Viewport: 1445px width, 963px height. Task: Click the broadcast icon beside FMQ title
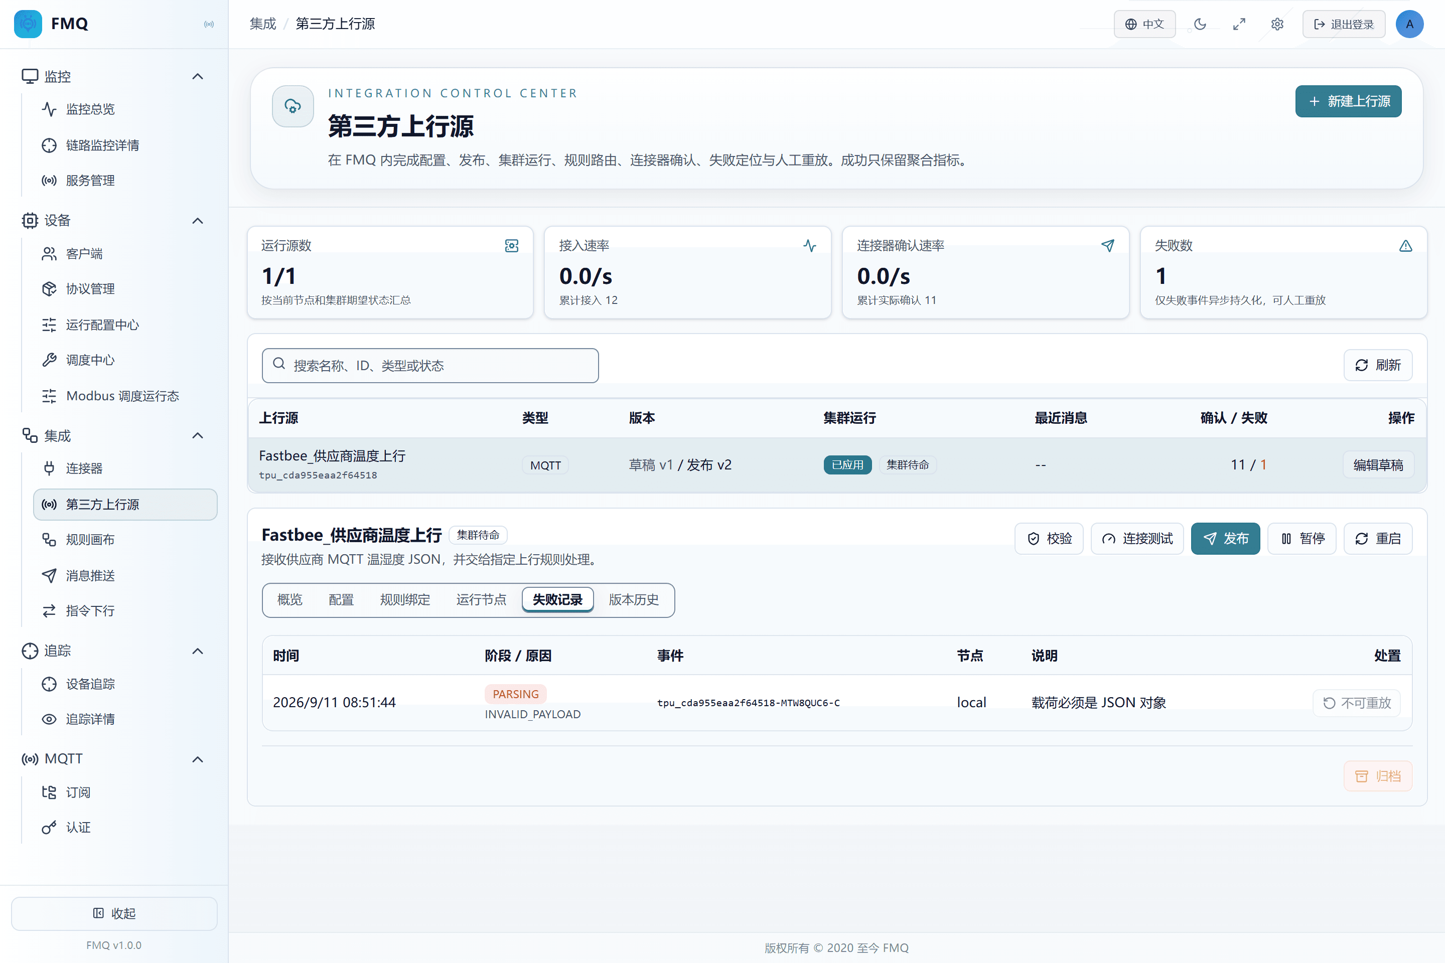pos(209,24)
